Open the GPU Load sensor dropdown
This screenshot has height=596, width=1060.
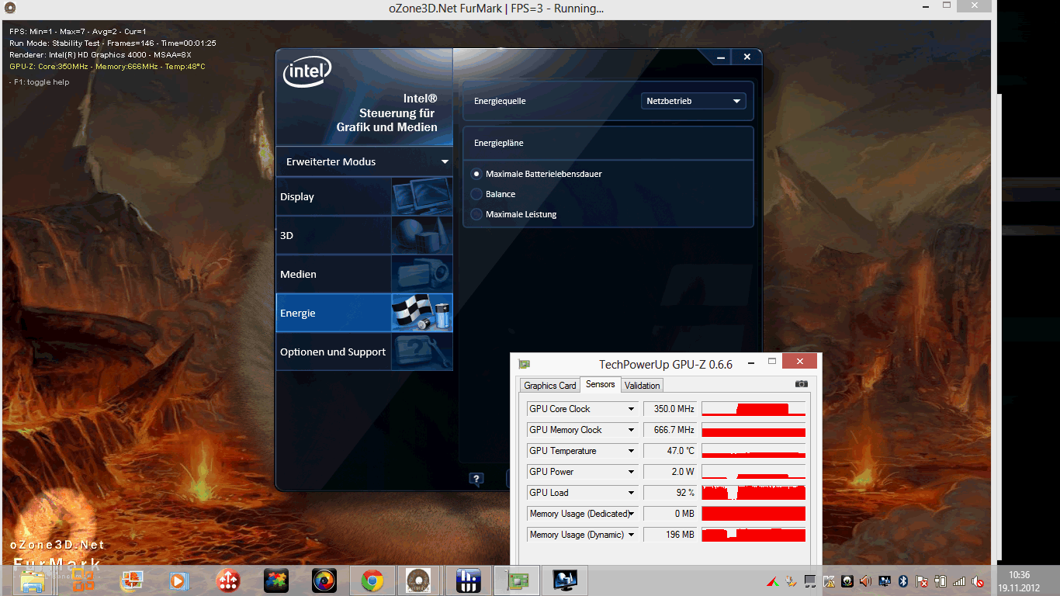pyautogui.click(x=582, y=493)
